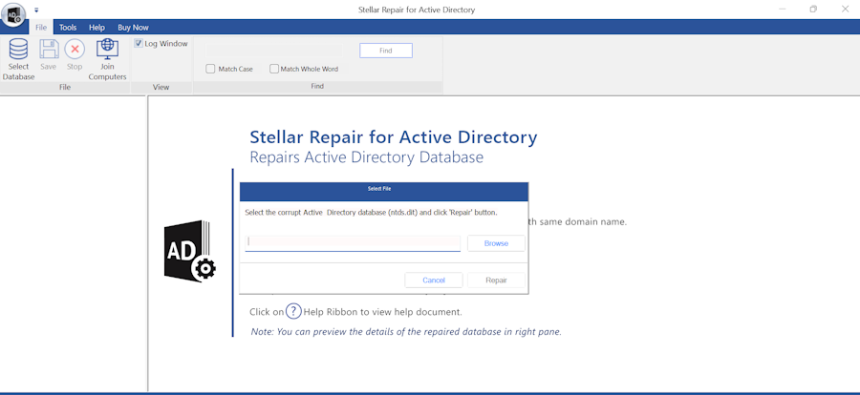Open the Tools ribbon tab
Viewport: 860px width, 395px height.
[68, 28]
